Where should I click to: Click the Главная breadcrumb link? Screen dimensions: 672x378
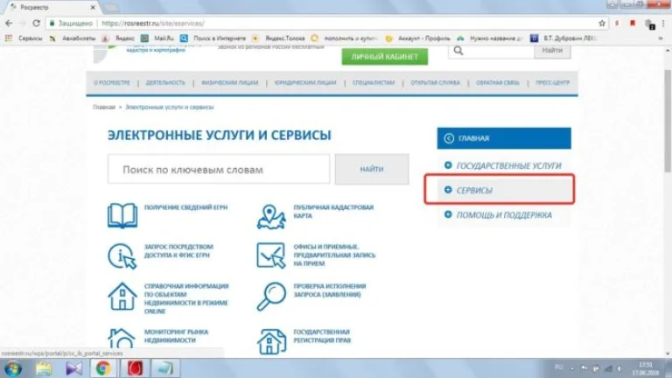click(x=104, y=107)
